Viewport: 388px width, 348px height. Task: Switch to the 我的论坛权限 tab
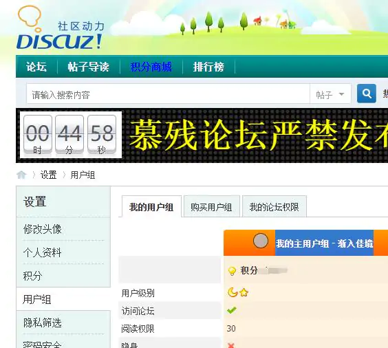(x=274, y=206)
